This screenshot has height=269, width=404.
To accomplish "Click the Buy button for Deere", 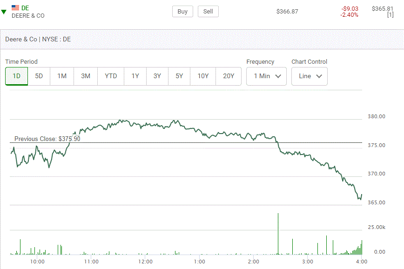I will pyautogui.click(x=182, y=12).
